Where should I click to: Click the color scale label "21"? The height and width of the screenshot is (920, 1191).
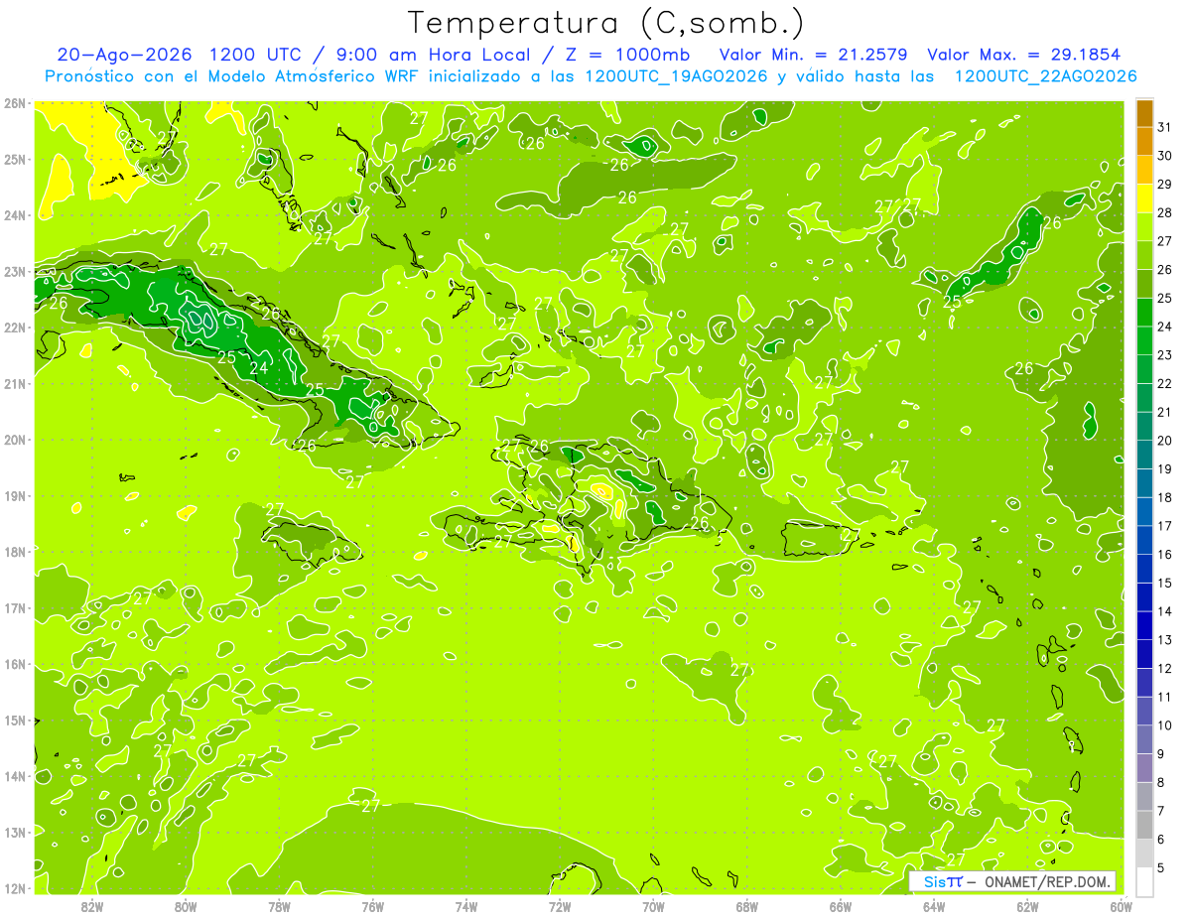pos(1165,412)
